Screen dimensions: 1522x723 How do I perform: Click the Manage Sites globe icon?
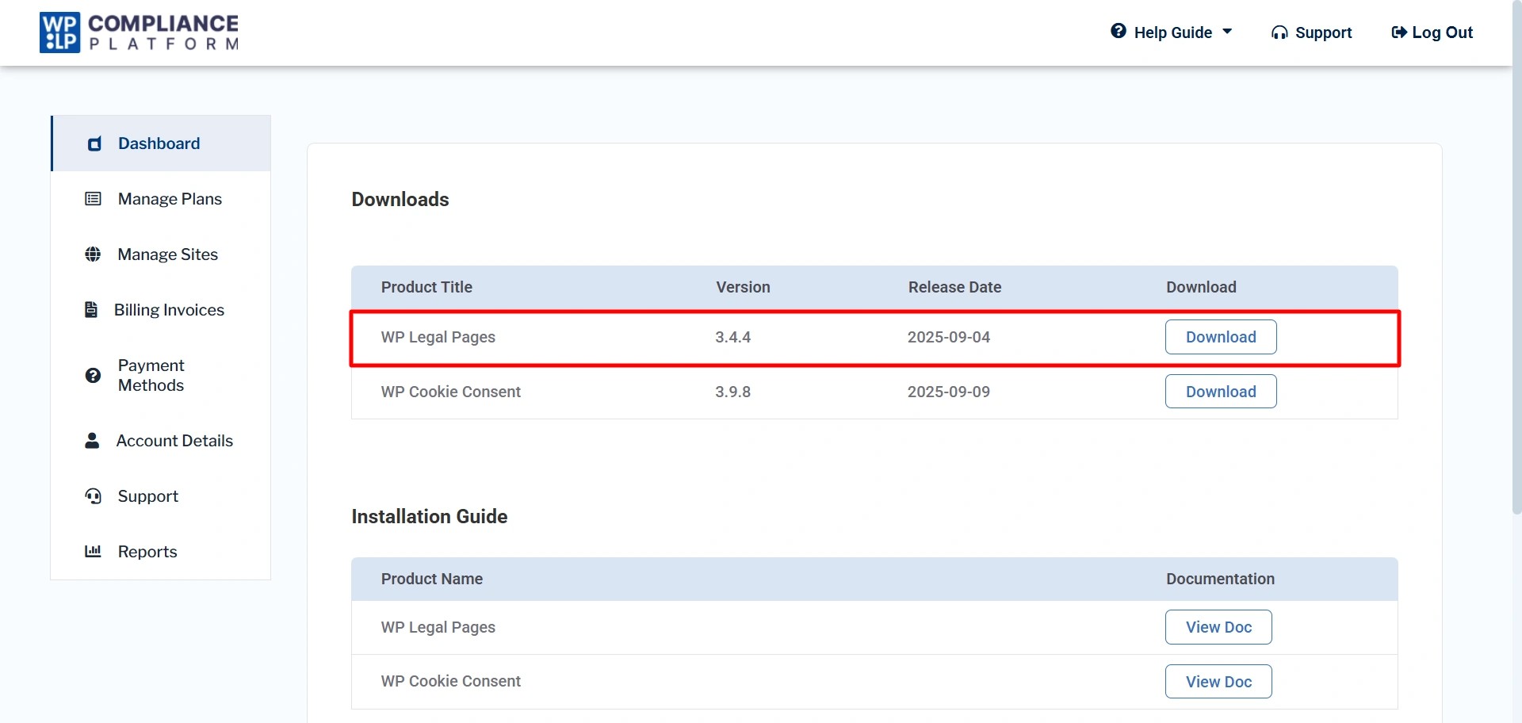click(x=93, y=254)
